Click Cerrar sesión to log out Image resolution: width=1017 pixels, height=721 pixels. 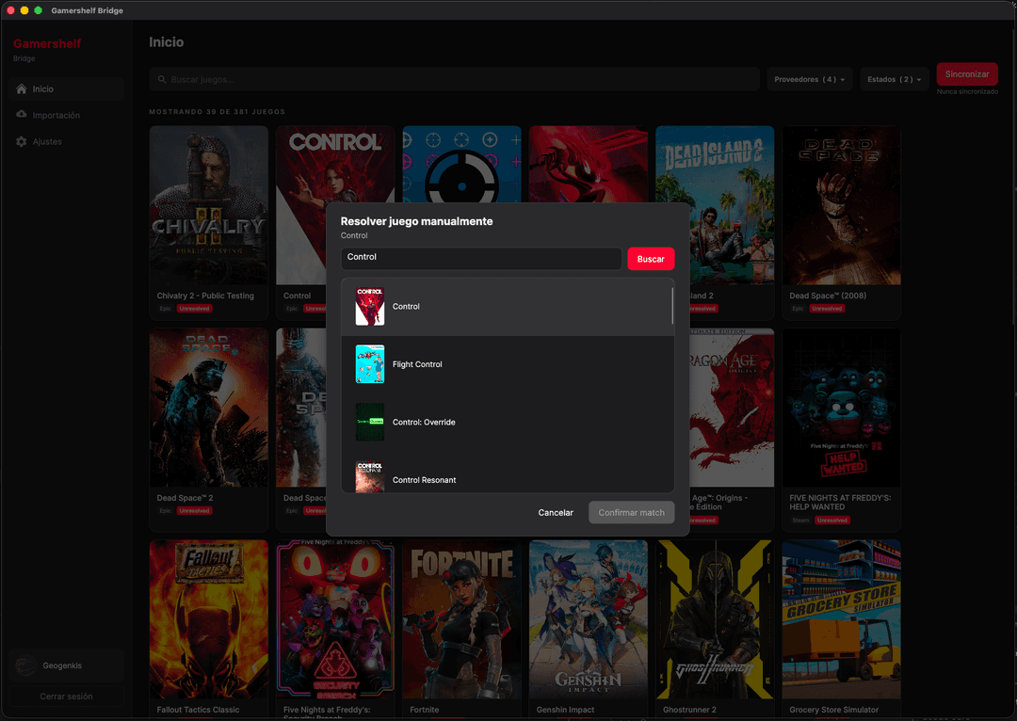tap(66, 697)
